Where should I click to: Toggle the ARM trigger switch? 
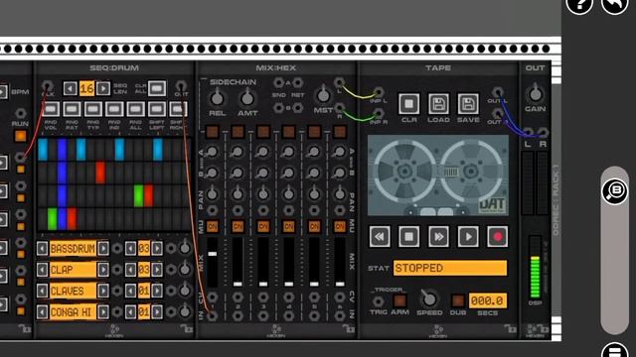click(399, 300)
